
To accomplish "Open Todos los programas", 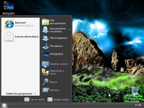I will click(21, 93).
